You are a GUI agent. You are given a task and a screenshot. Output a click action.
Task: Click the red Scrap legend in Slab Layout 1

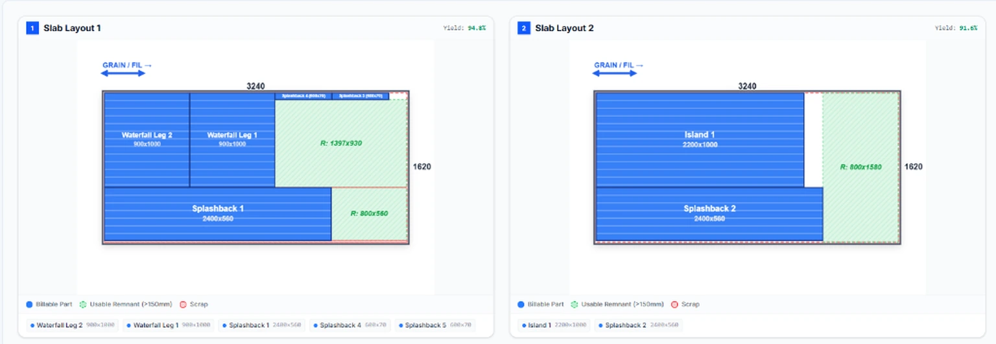point(193,304)
